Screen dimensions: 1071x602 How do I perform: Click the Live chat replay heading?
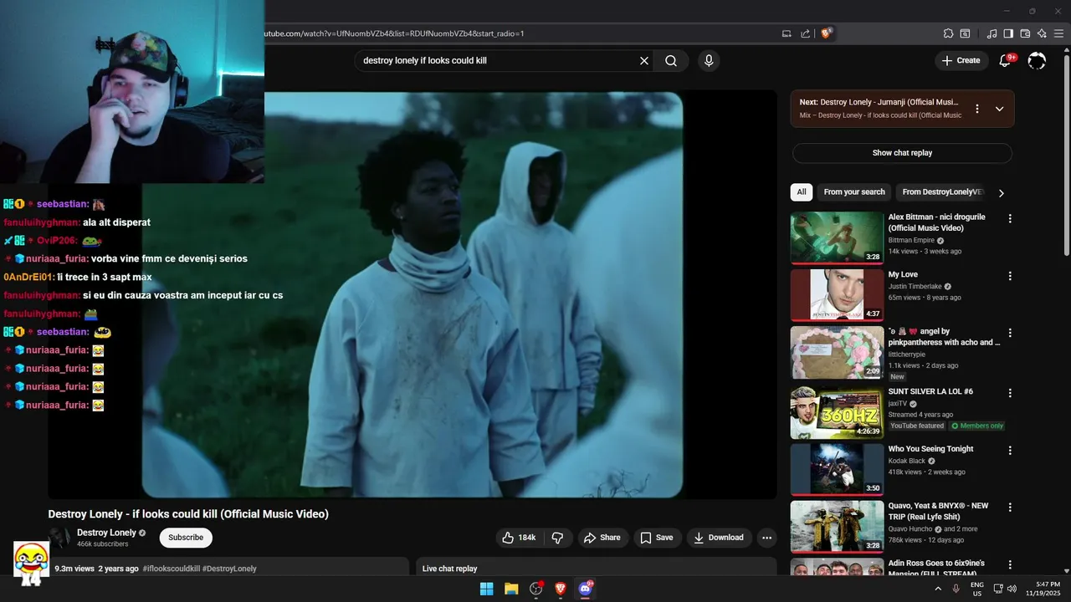coord(449,569)
